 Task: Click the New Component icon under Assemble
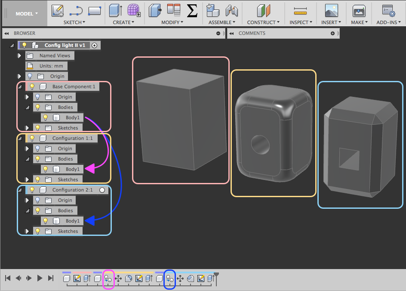point(212,9)
